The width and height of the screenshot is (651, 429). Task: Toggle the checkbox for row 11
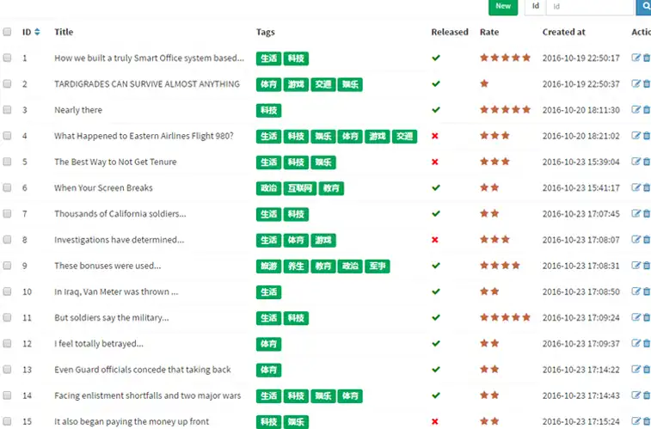pyautogui.click(x=8, y=317)
